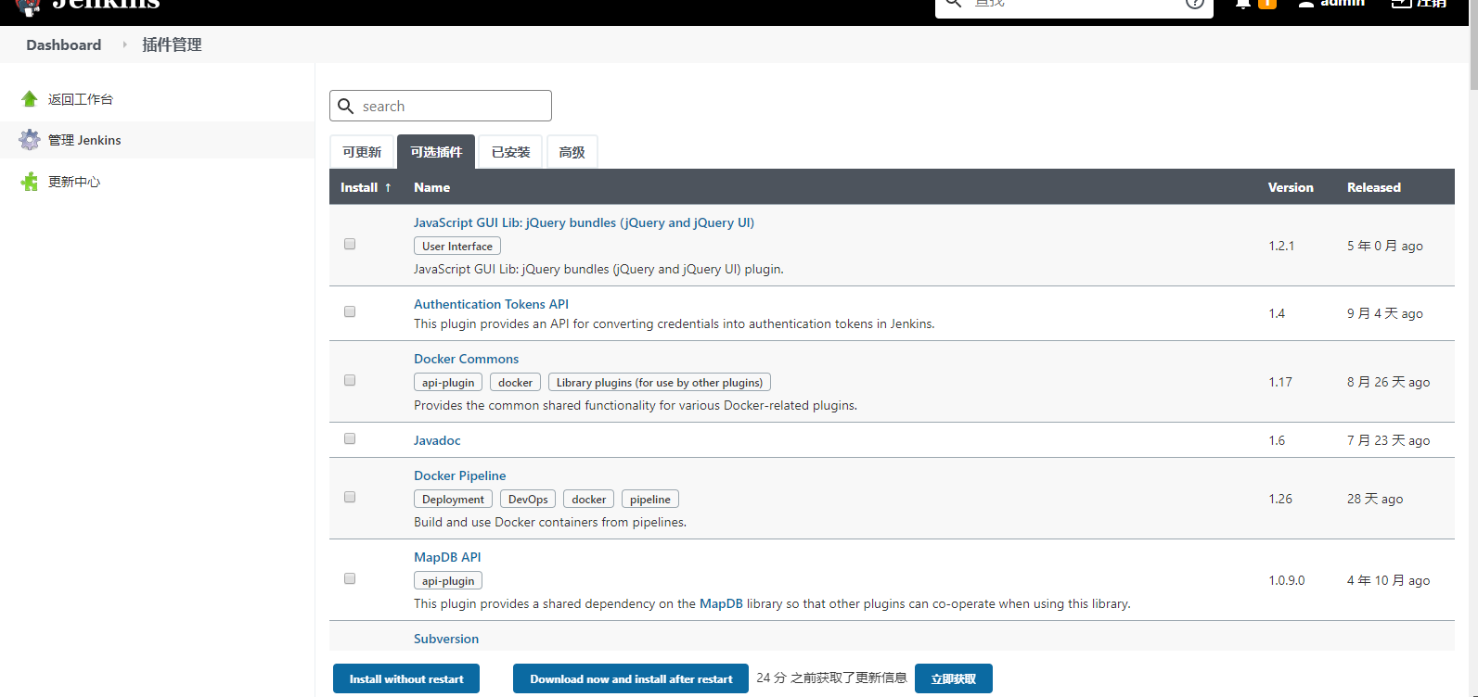Click the 插件管理 breadcrumb
Screen dimensions: 1478x697
172,44
